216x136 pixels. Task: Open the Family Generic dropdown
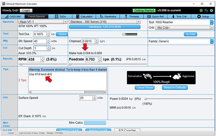pos(212,41)
